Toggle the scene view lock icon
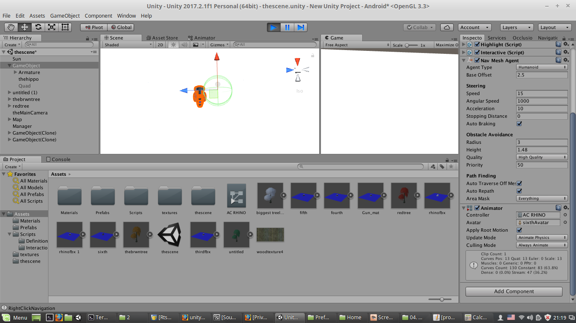This screenshot has height=323, width=576. 312,55
